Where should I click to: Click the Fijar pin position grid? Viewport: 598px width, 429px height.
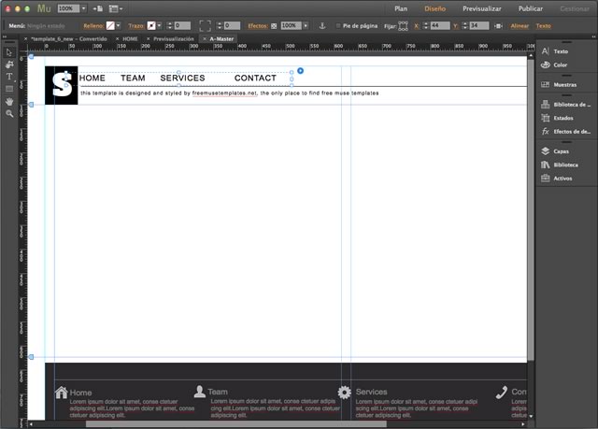point(403,26)
